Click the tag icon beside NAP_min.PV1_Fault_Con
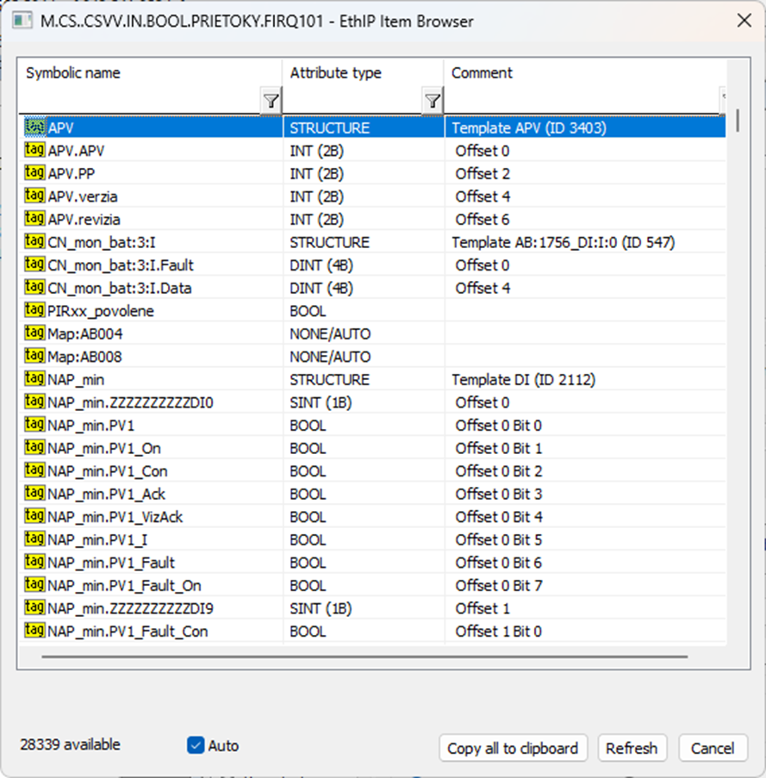The height and width of the screenshot is (778, 766). click(x=35, y=632)
